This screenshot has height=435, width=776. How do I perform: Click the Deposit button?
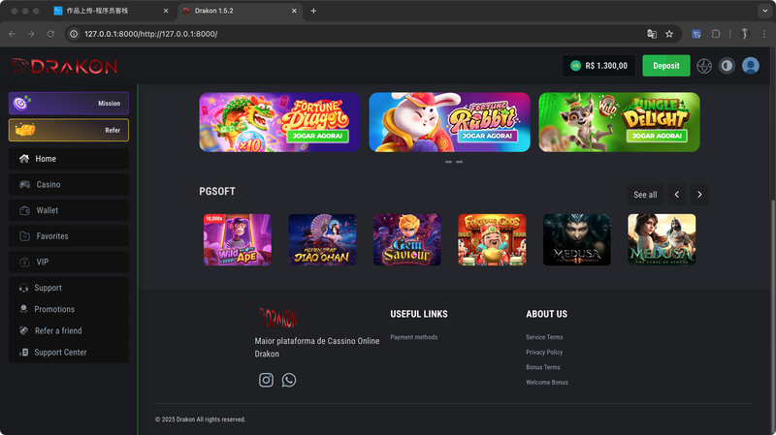pos(666,66)
